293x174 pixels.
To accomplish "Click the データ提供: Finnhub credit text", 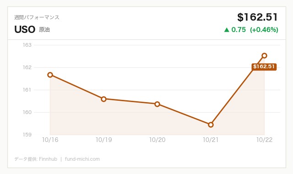I will pyautogui.click(x=36, y=159).
